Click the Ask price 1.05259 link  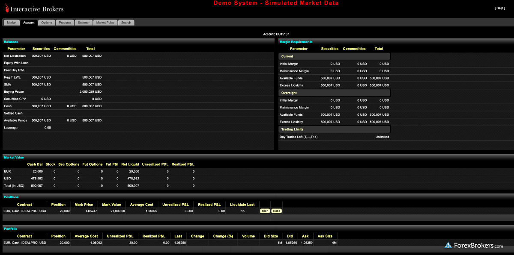click(x=307, y=243)
